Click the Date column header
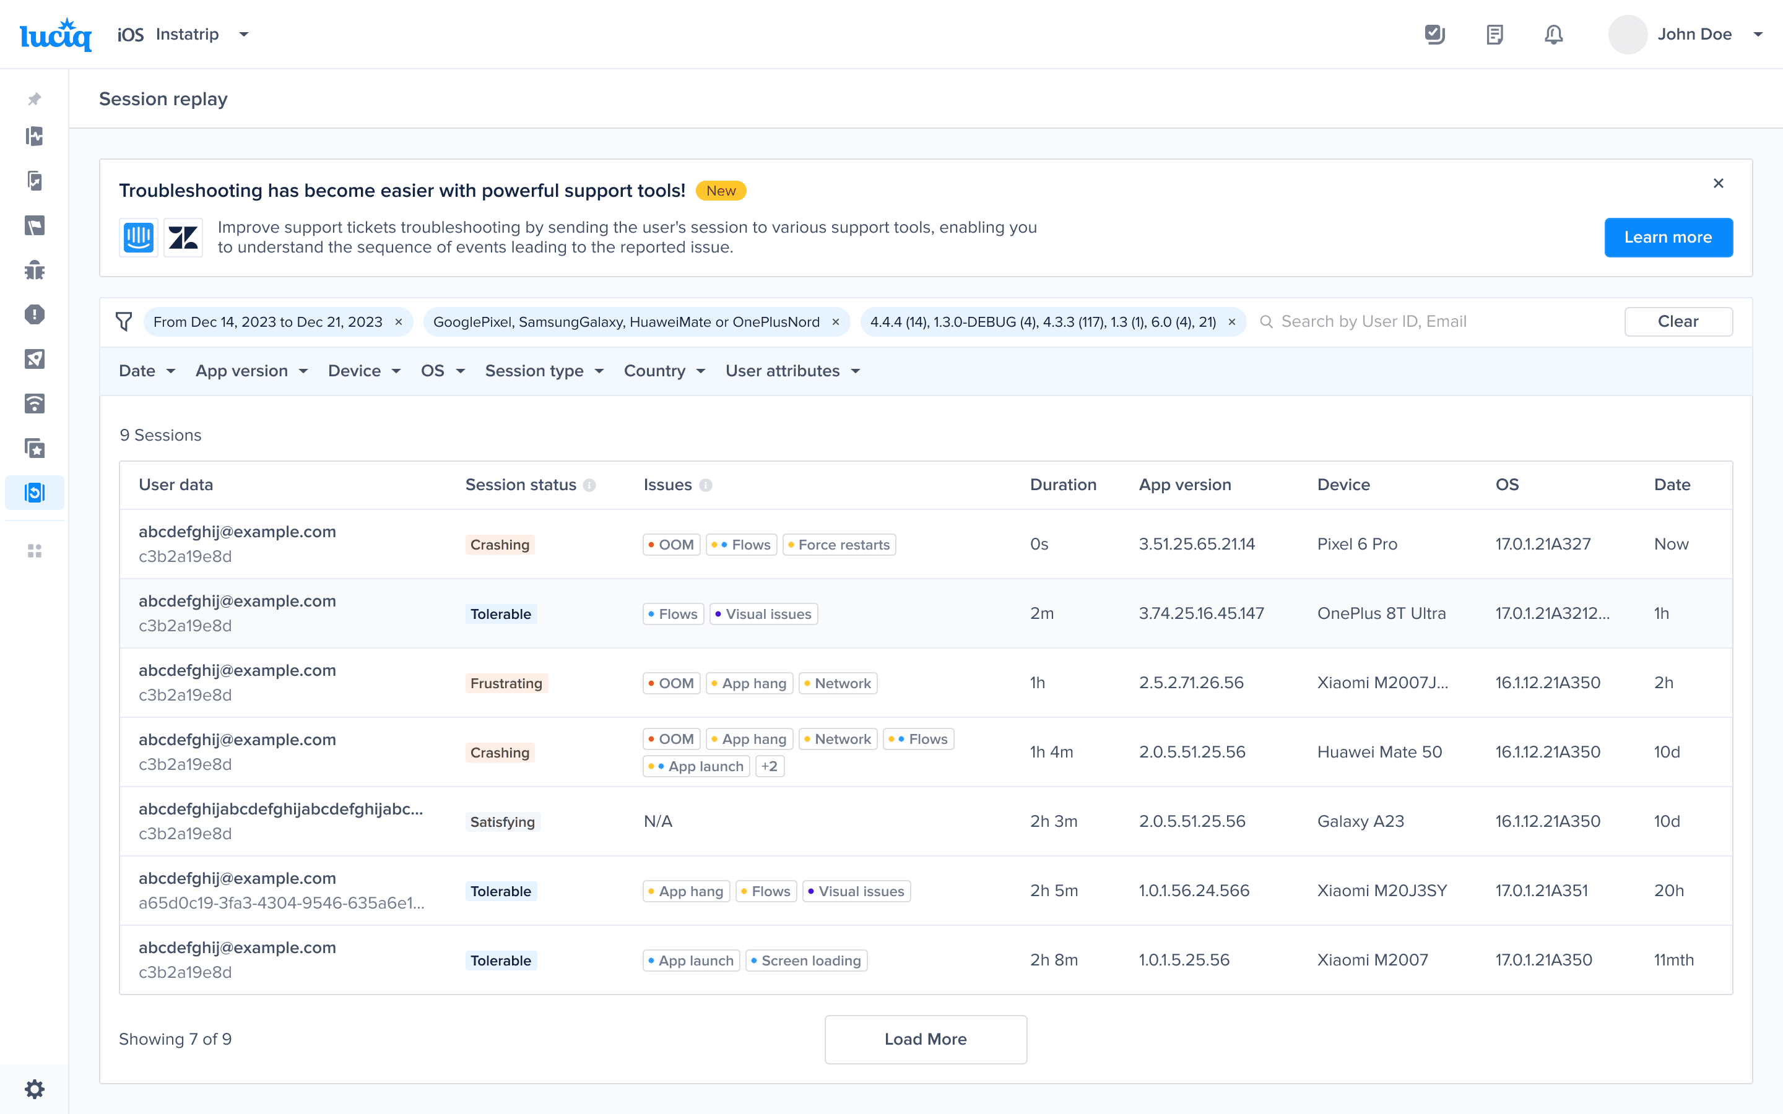 tap(1672, 485)
